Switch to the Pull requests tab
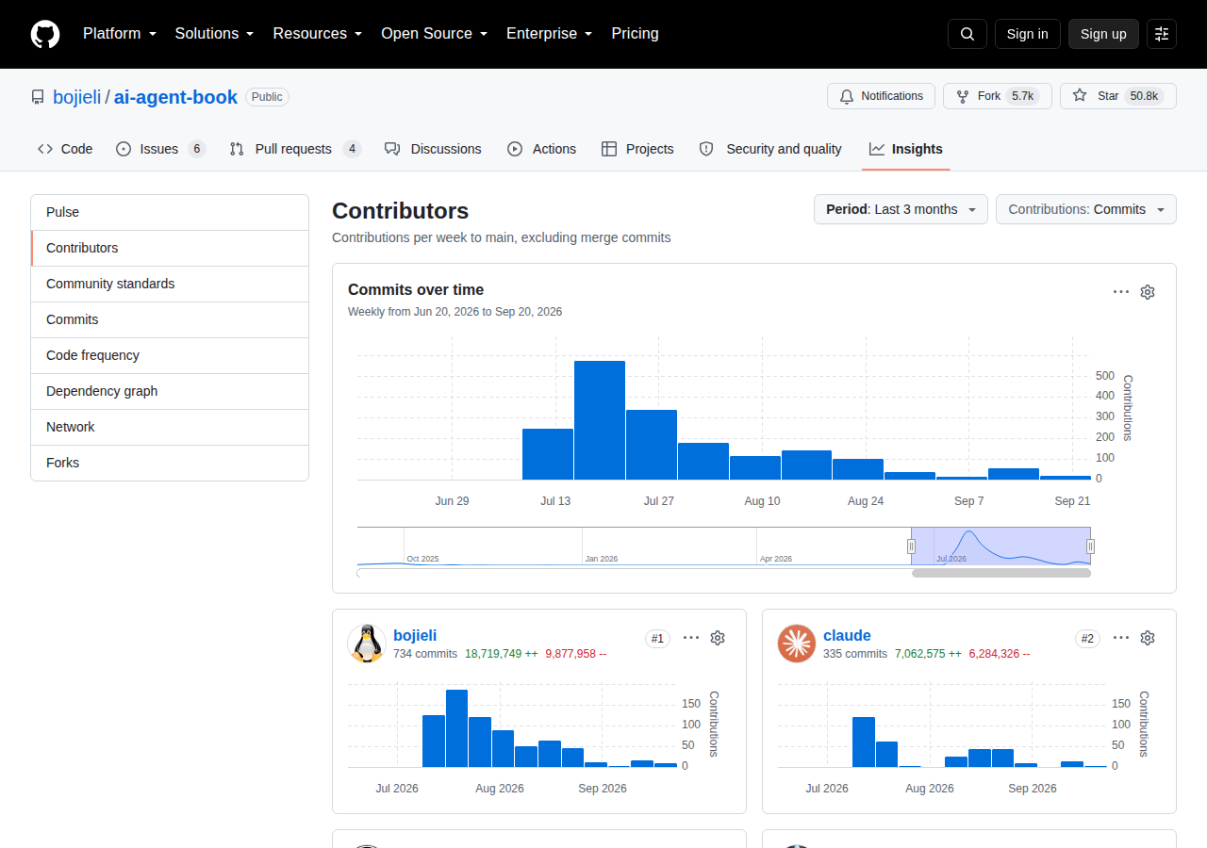Viewport: 1207px width, 848px height. pos(294,149)
